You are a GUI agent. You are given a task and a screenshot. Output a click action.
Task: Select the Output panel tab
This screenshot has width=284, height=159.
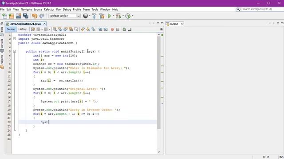point(174,24)
